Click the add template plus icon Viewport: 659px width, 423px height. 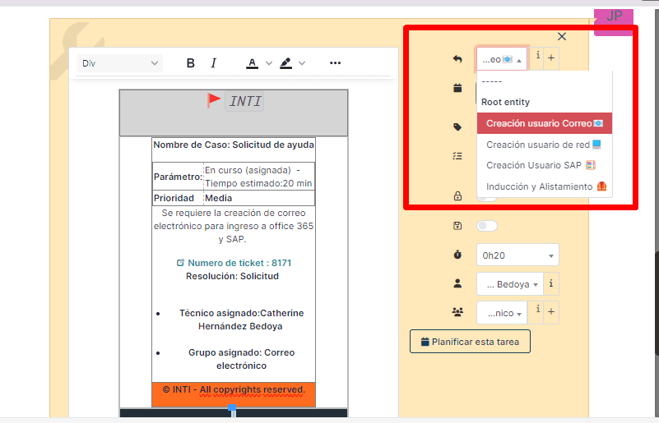(551, 57)
